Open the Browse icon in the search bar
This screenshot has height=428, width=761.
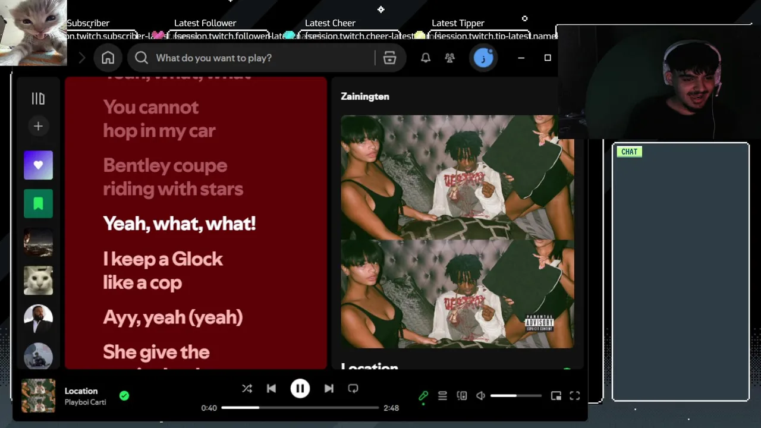[389, 58]
